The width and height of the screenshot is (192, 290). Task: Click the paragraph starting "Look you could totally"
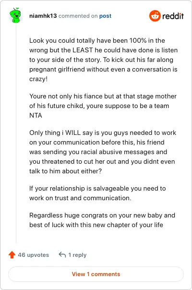pyautogui.click(x=103, y=60)
